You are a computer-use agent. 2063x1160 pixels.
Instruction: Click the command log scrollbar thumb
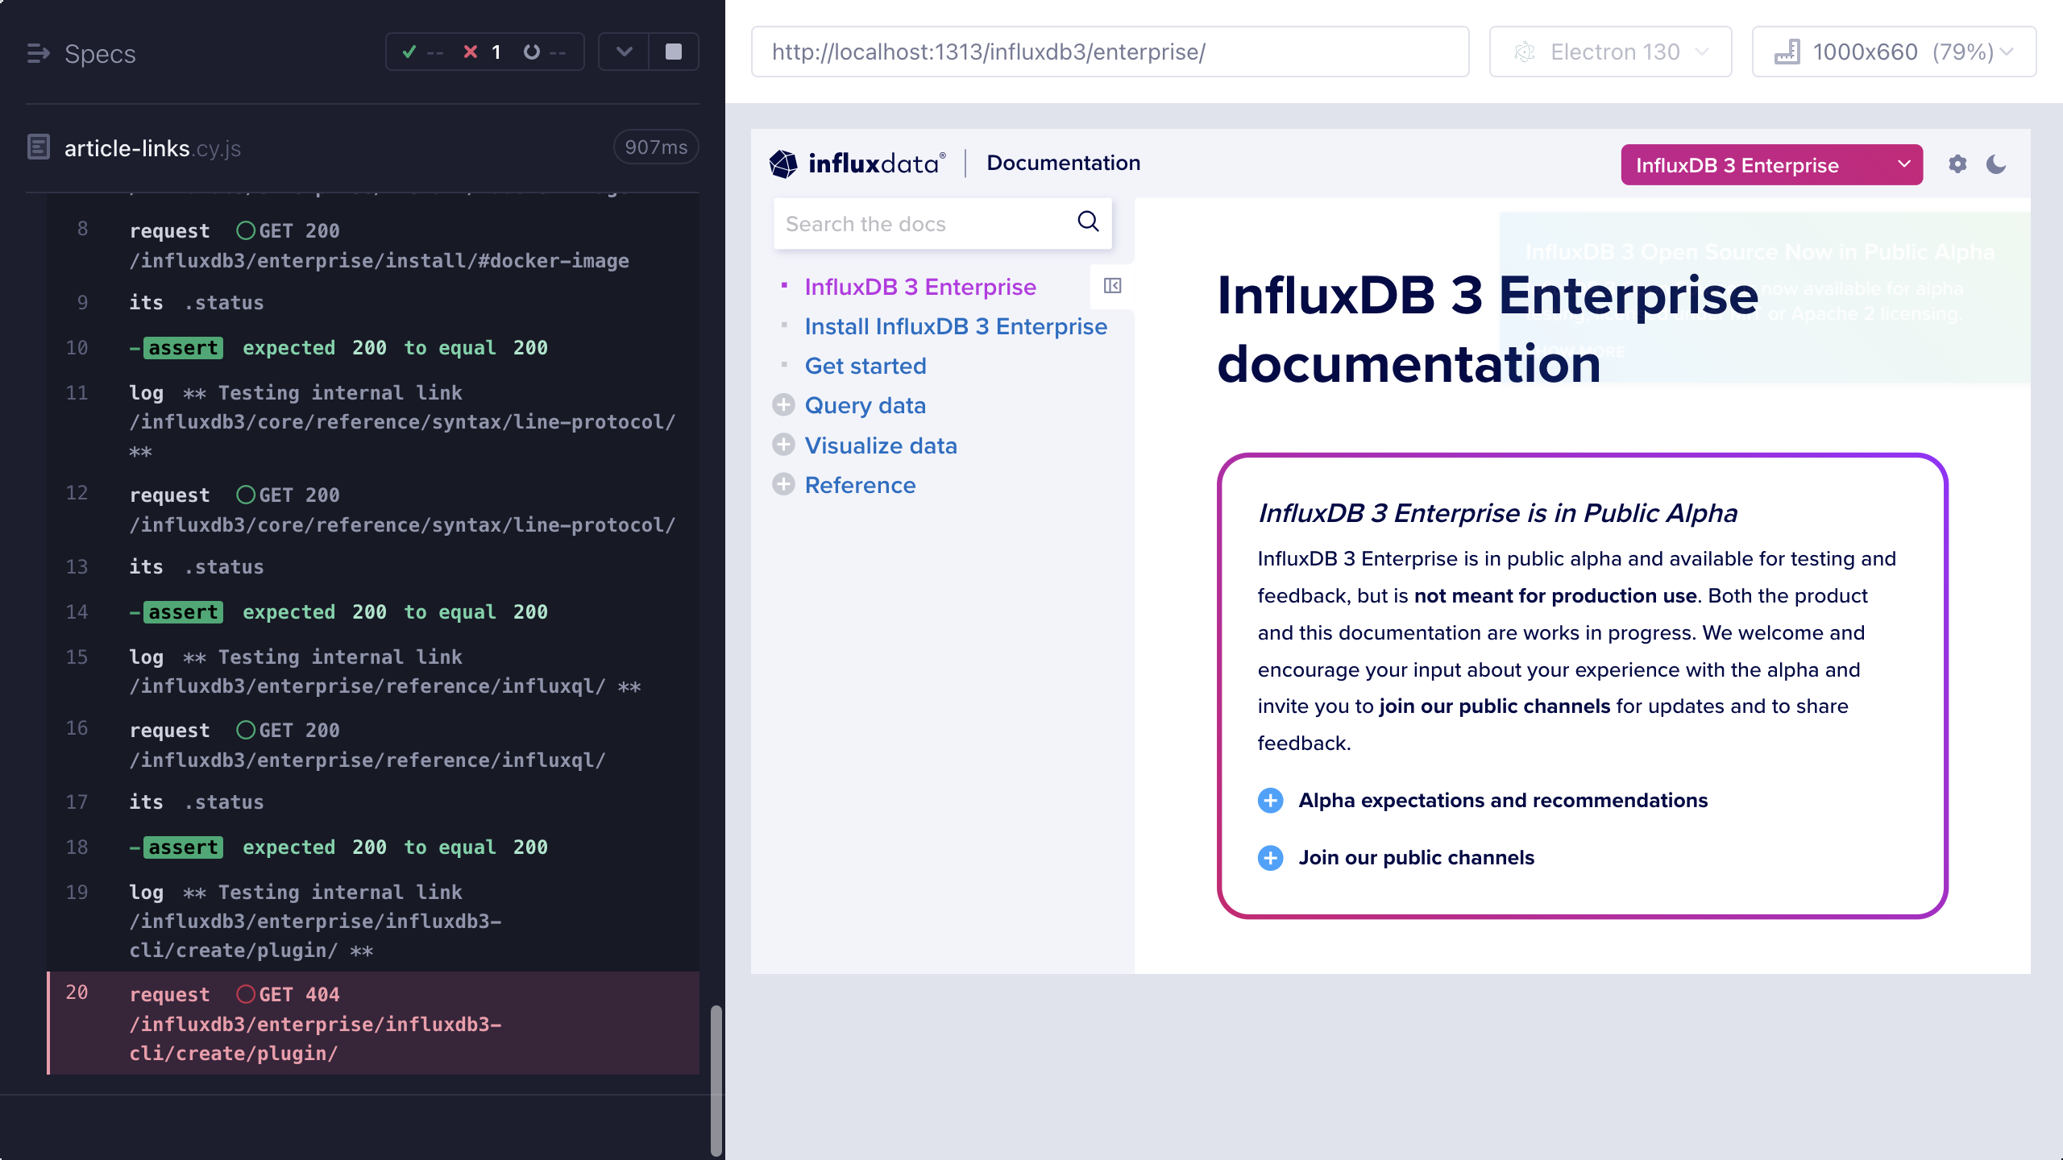716,1079
